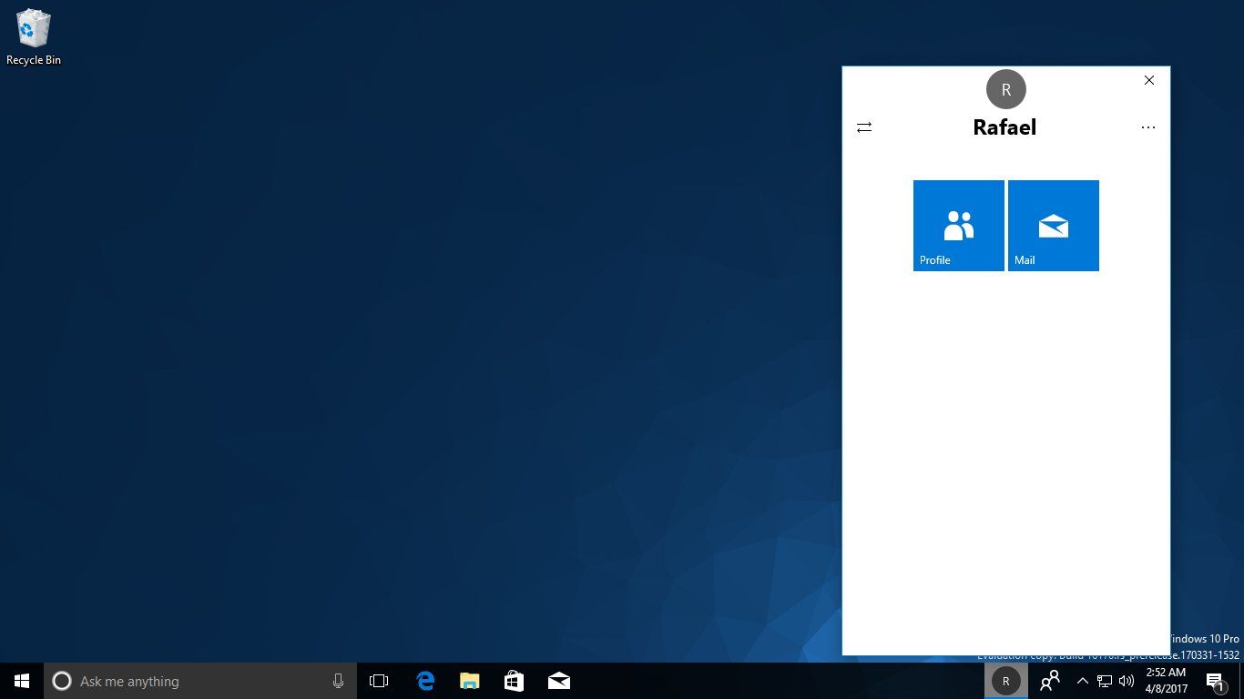This screenshot has height=699, width=1244.
Task: Show hidden system tray icons
Action: click(x=1082, y=681)
